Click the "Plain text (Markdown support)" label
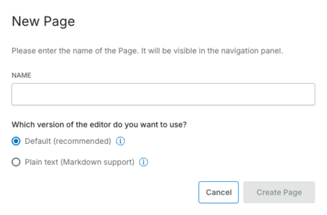Screen dimensions: 327x215 [79, 163]
